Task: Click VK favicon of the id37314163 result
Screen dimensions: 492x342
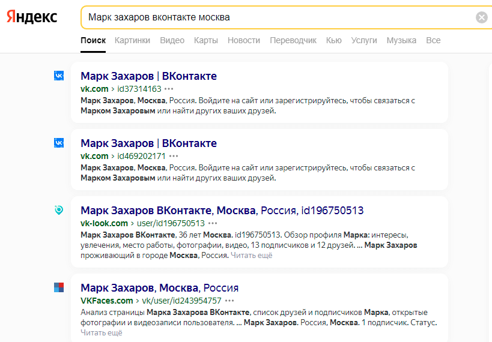Action: coord(59,76)
